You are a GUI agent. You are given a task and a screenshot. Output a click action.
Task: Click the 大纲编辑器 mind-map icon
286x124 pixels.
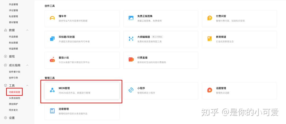pos(131,39)
